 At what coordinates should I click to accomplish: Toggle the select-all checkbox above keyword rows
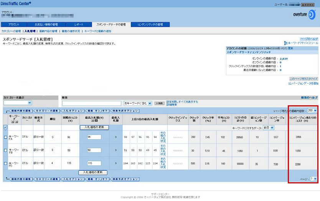5,127
